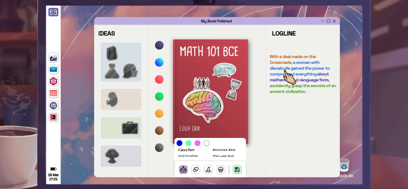The width and height of the screenshot is (408, 189).
Task: Select the hearts romance genre icon
Action: coord(196,170)
